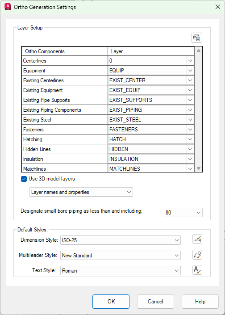
Task: Expand the Hidden Lines layer dropdown
Action: tap(190, 149)
